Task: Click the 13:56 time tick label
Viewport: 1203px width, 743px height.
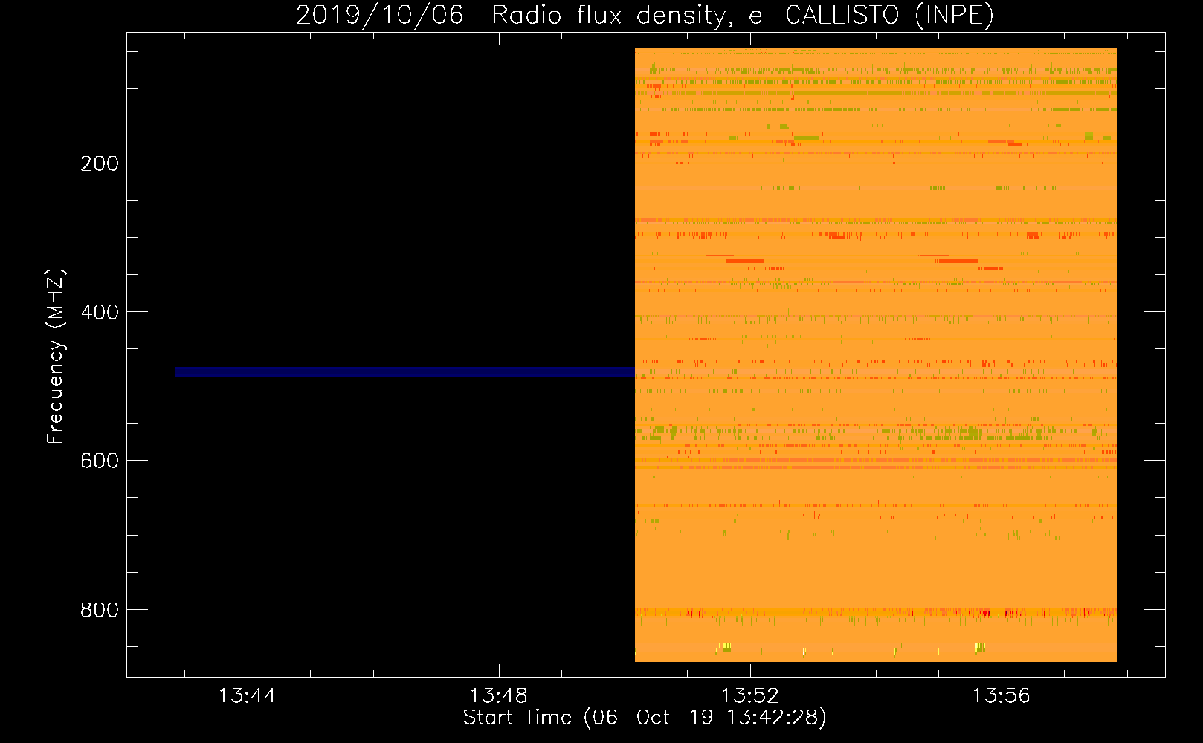Action: (1002, 695)
